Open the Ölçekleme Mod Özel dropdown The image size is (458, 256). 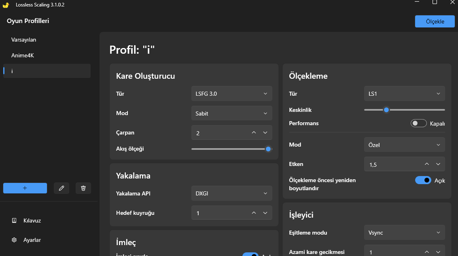pos(404,145)
